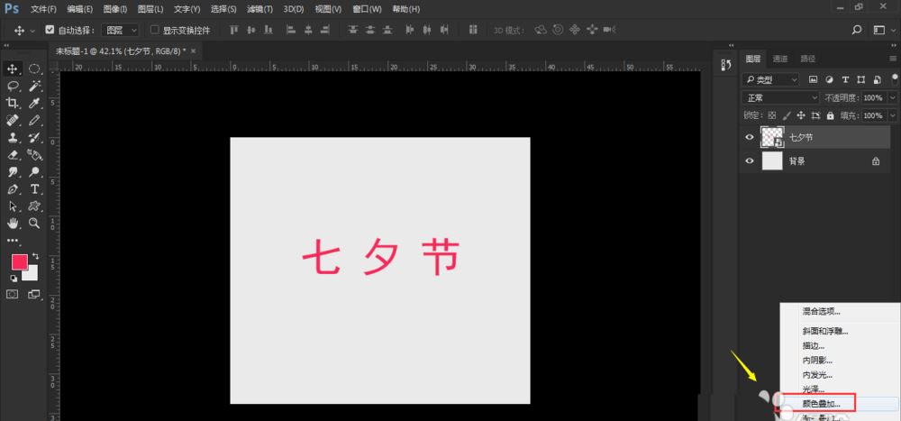Screen dimensions: 901x421
Task: Select the Hand tool
Action: [x=13, y=224]
